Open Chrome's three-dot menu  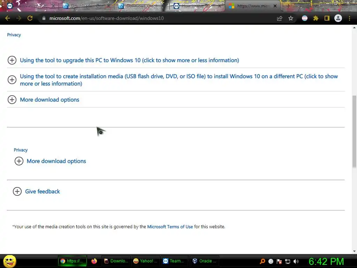coord(349,18)
